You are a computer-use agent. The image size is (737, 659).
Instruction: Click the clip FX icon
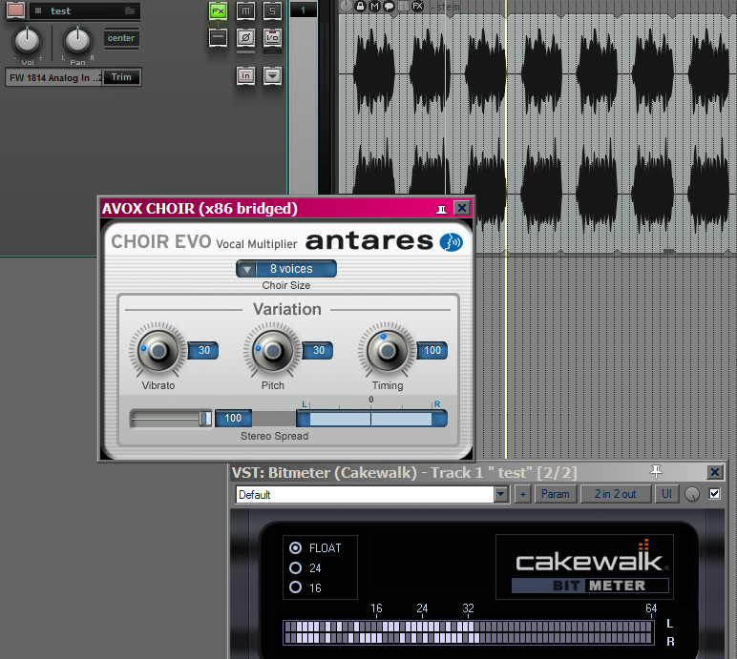(x=417, y=6)
